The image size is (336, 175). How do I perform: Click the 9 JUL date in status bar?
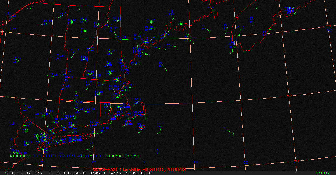click(65, 173)
